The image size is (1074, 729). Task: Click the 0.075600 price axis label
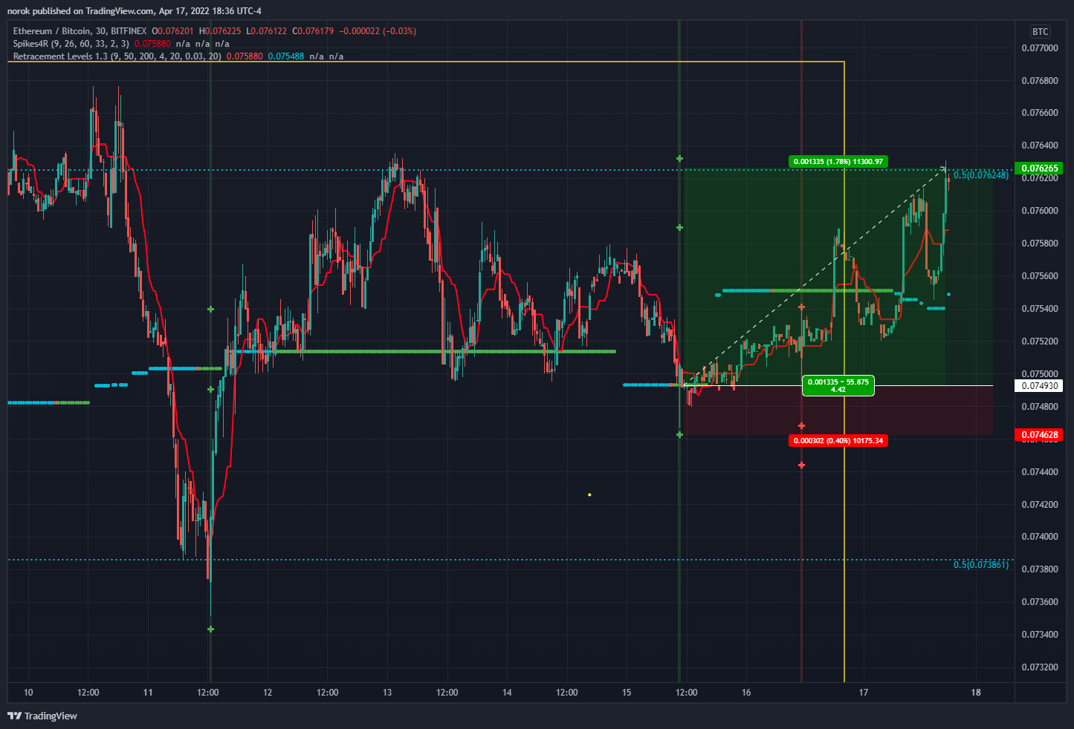click(x=1039, y=276)
